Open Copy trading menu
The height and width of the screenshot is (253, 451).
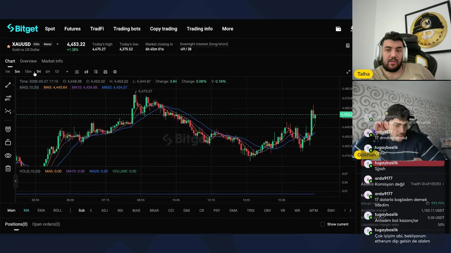tap(163, 29)
